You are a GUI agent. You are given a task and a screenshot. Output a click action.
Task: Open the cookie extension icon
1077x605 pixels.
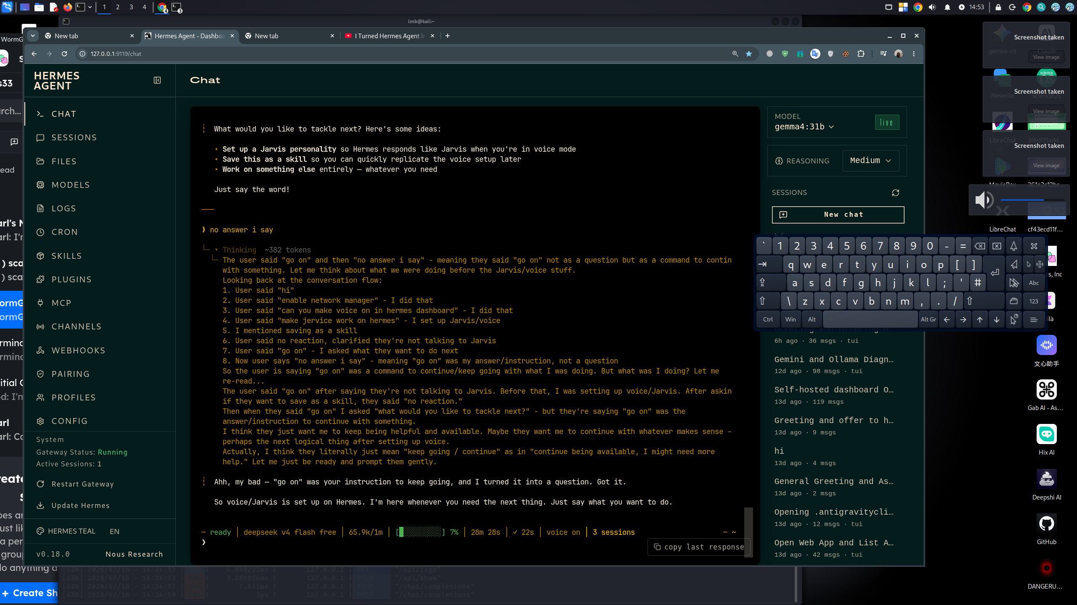(x=846, y=54)
